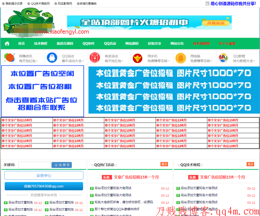Click the 投稿705706430@qq.com button
The height and width of the screenshot is (216, 260).
[x=44, y=186]
